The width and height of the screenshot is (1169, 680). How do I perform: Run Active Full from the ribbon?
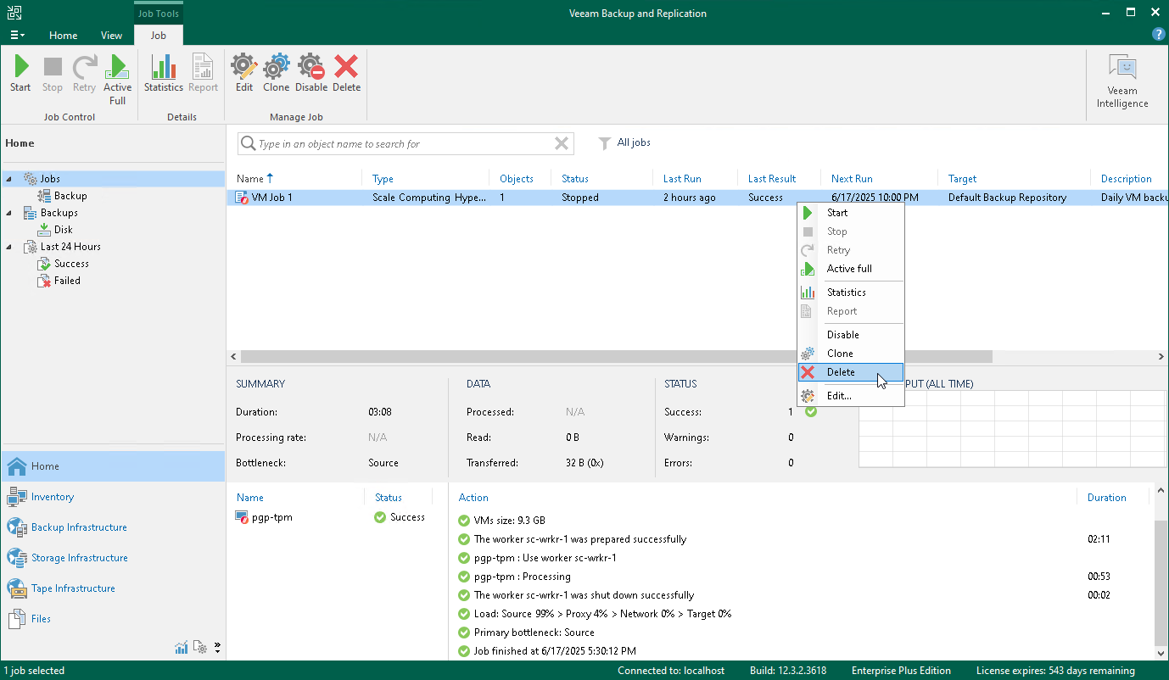pos(117,80)
